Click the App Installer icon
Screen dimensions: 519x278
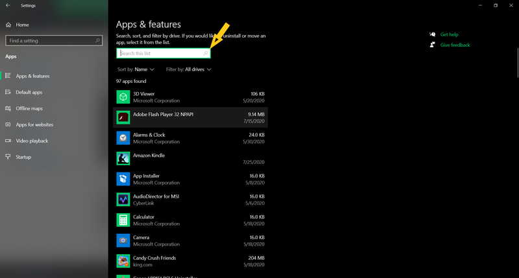pyautogui.click(x=123, y=179)
